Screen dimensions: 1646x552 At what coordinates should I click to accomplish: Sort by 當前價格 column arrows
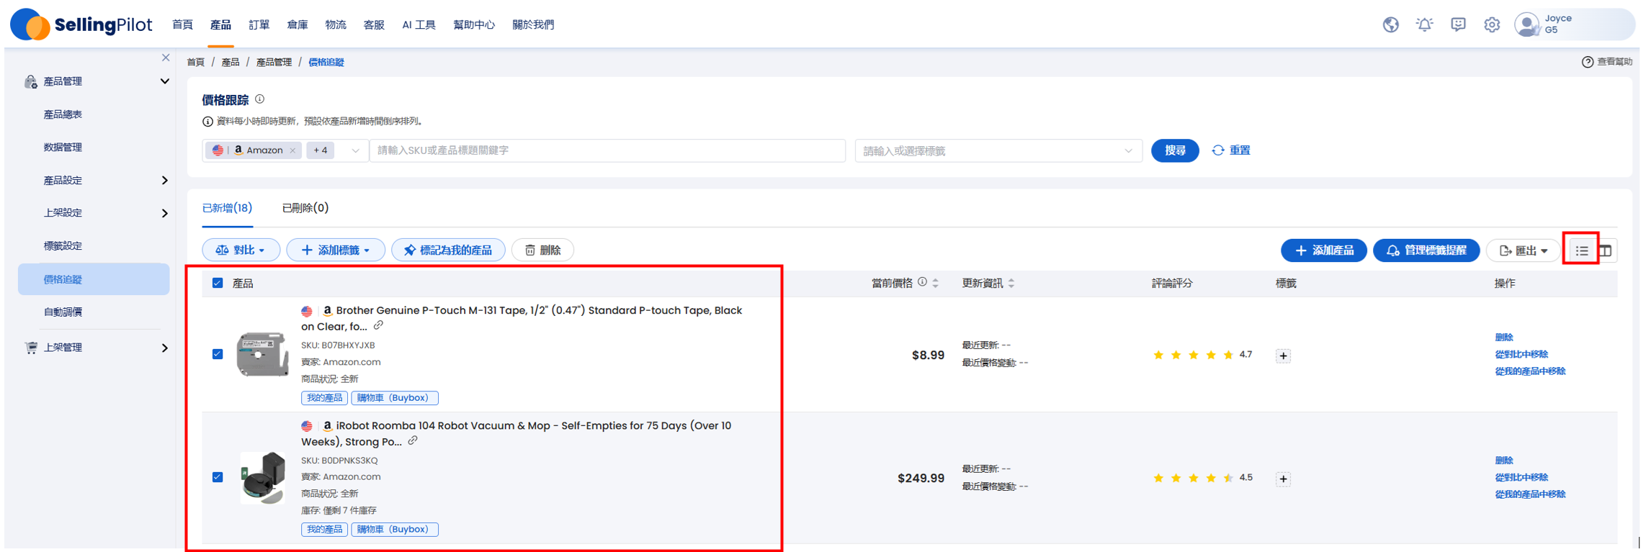(x=935, y=283)
